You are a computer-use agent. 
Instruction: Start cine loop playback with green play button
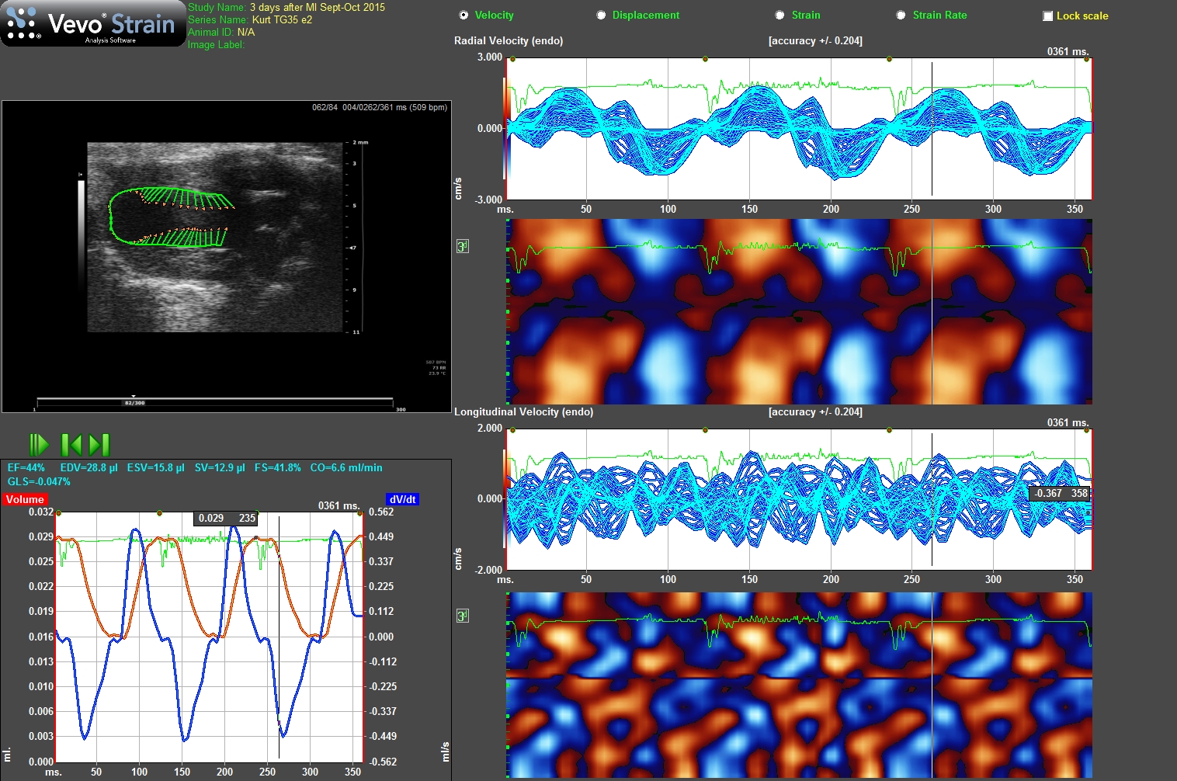pos(39,445)
